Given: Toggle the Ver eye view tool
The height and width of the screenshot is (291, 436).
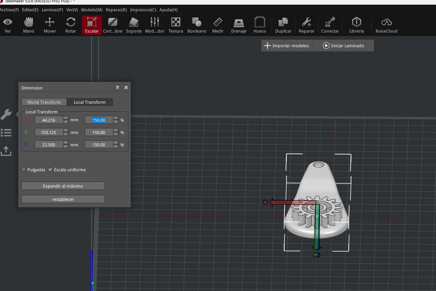Looking at the screenshot, I should coord(8,25).
